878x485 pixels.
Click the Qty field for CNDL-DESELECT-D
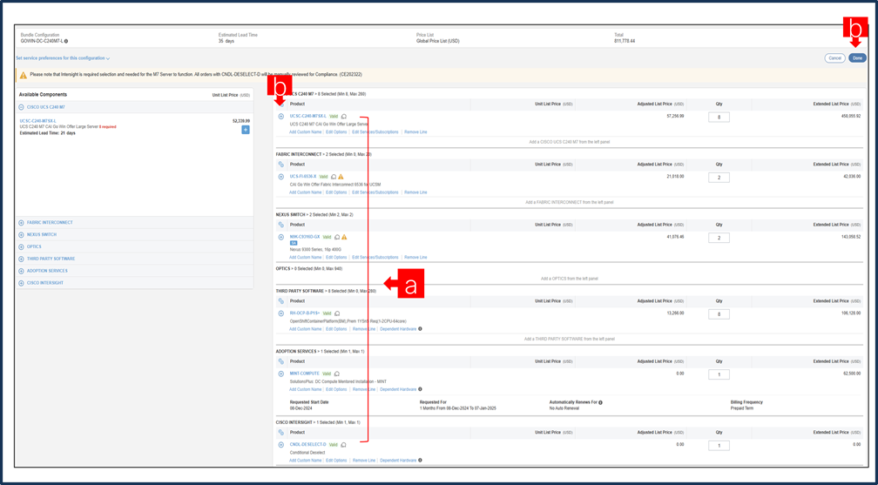(719, 446)
